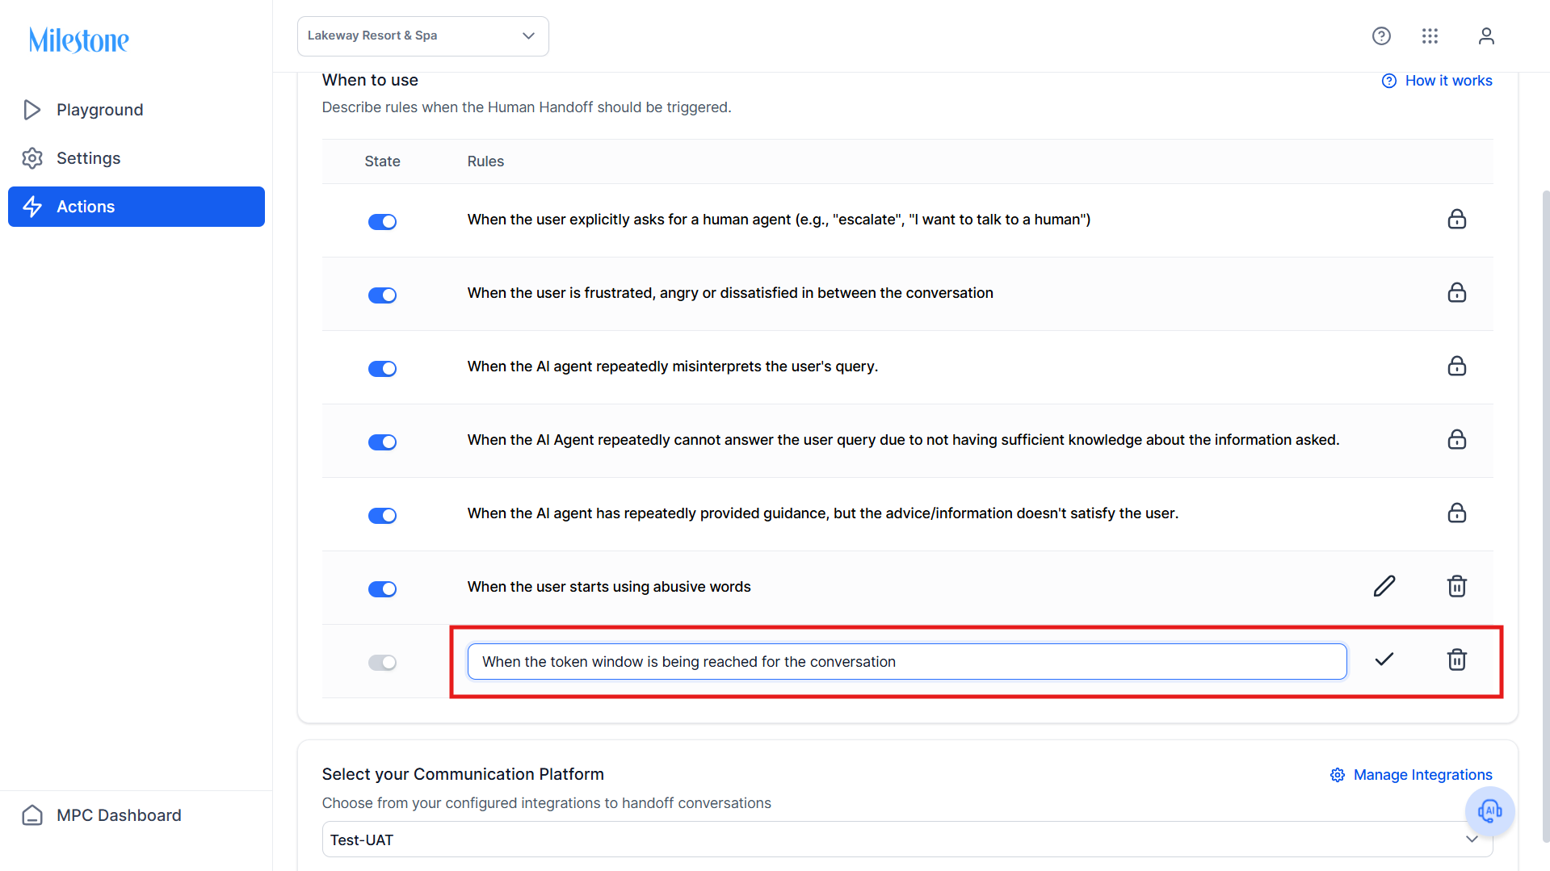1550x871 pixels.
Task: Click the gear icon beside Manage Integrations
Action: (x=1338, y=775)
